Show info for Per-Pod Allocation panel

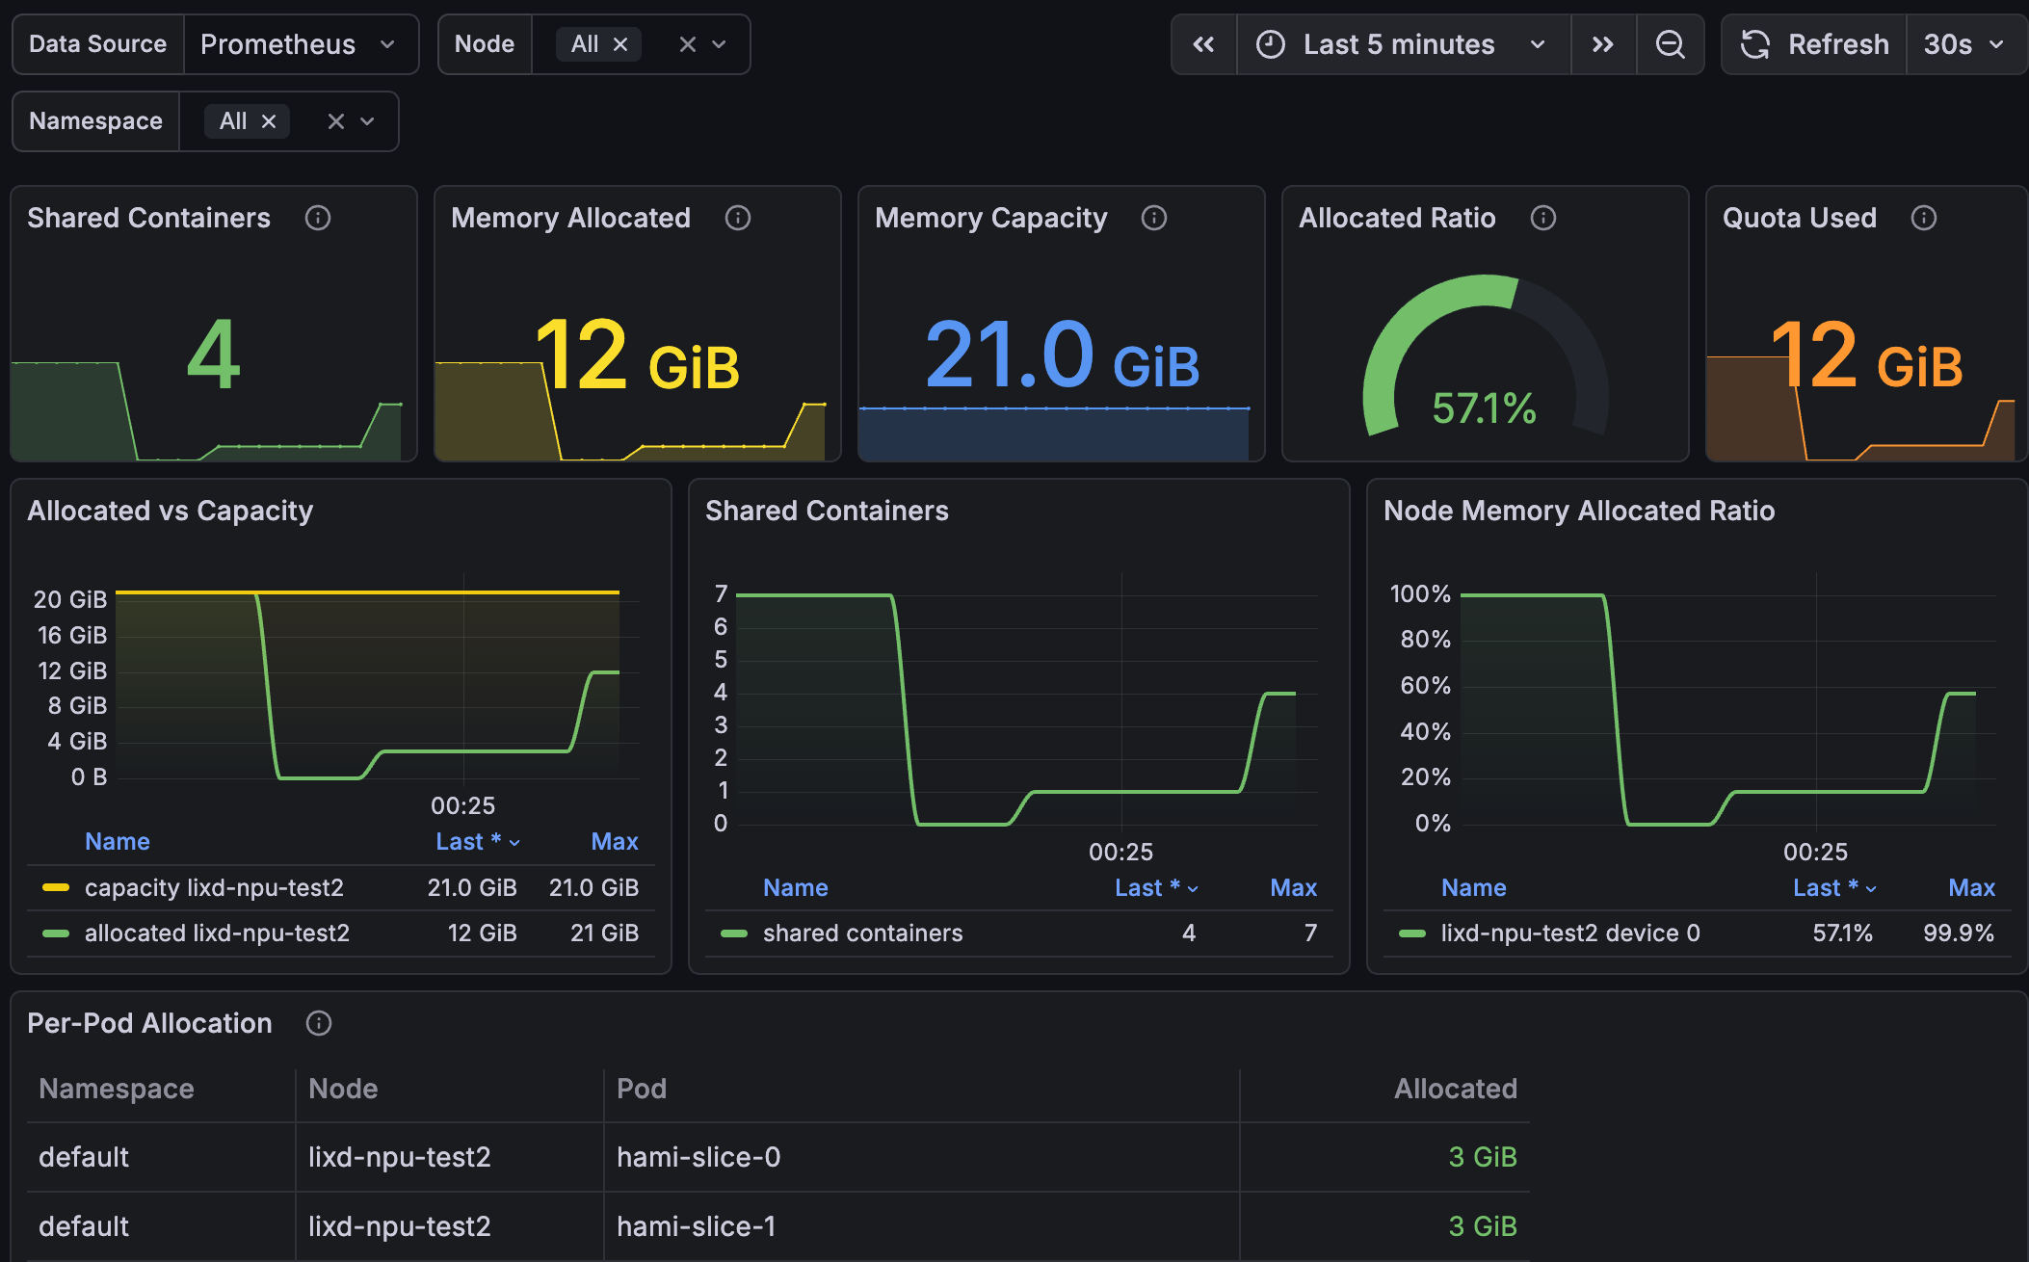[x=319, y=1023]
